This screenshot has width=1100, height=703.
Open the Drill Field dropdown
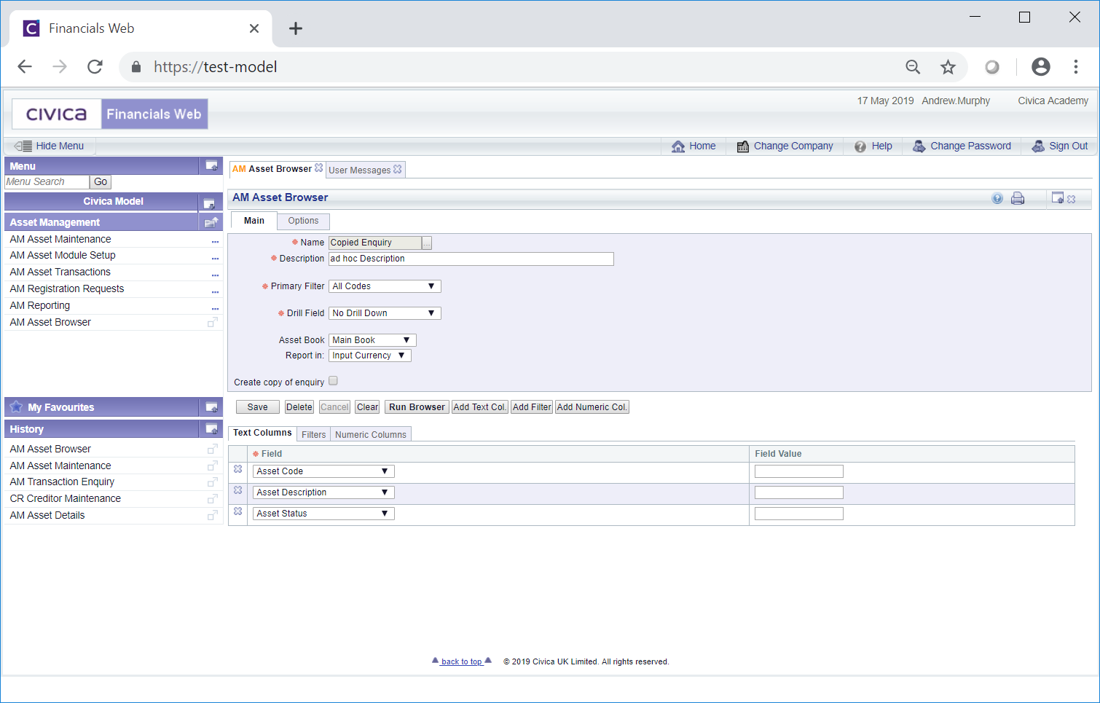(x=385, y=313)
